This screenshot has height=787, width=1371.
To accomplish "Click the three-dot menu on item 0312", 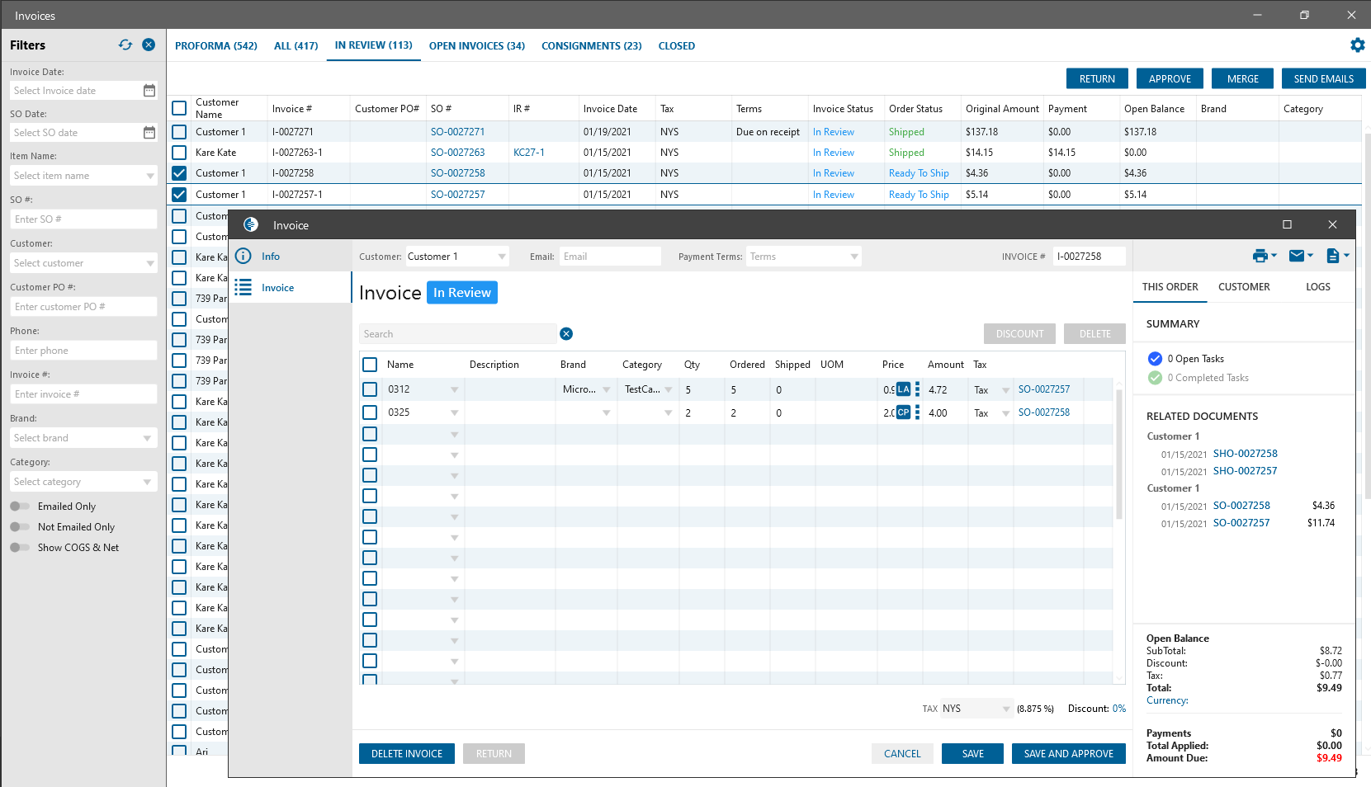I will pos(917,389).
